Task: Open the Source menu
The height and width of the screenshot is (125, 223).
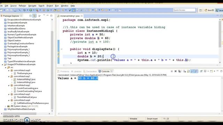Action: [x=13, y=6]
